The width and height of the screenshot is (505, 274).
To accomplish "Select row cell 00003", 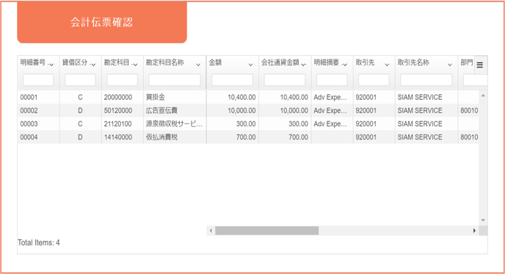I will tap(29, 124).
